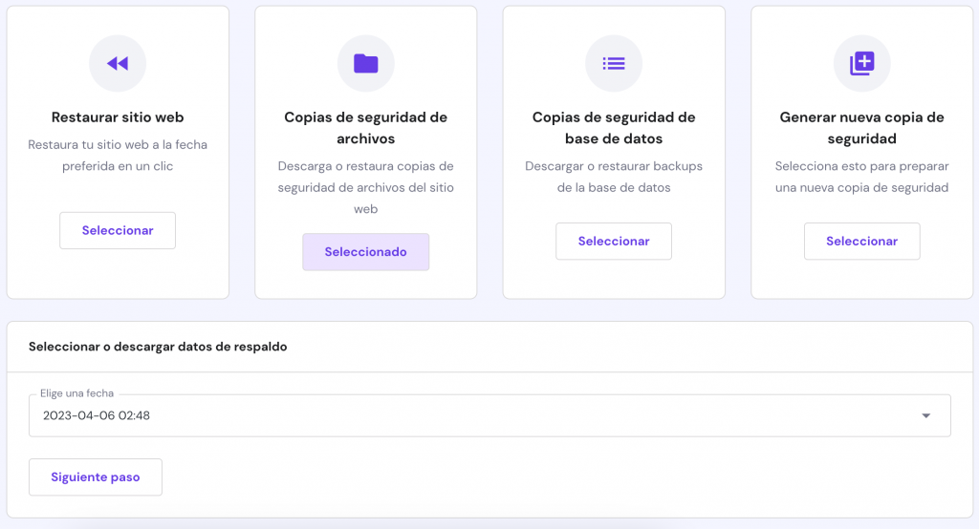Viewport: 979px width, 529px height.
Task: Click the Copias de seguridad de archivos title
Action: pyautogui.click(x=365, y=128)
